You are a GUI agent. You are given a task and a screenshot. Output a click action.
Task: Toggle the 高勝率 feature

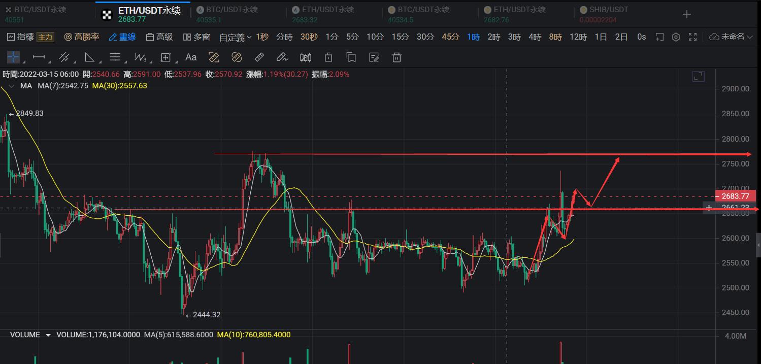tap(82, 37)
